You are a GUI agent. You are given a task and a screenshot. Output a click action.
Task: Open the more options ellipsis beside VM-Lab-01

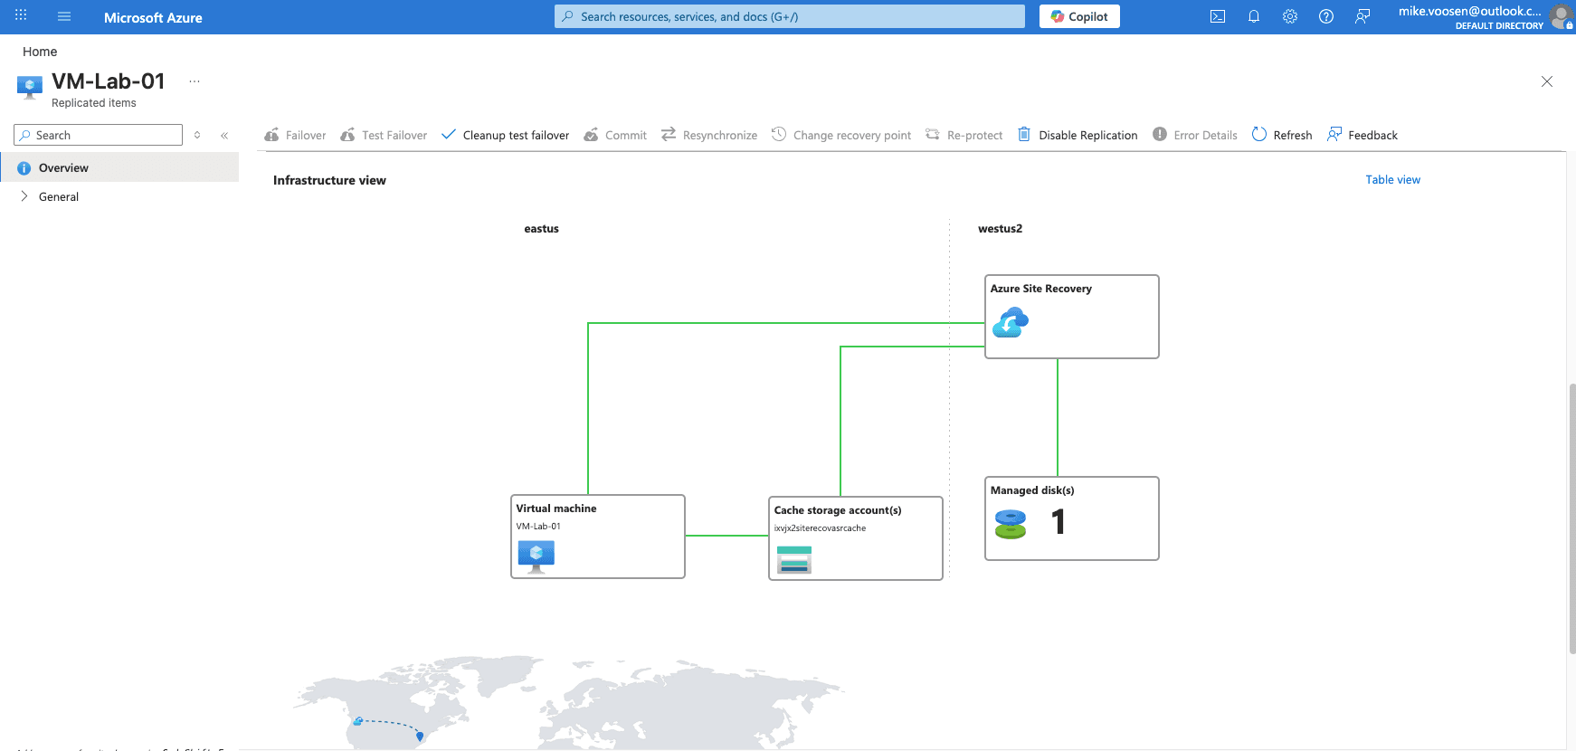click(195, 81)
